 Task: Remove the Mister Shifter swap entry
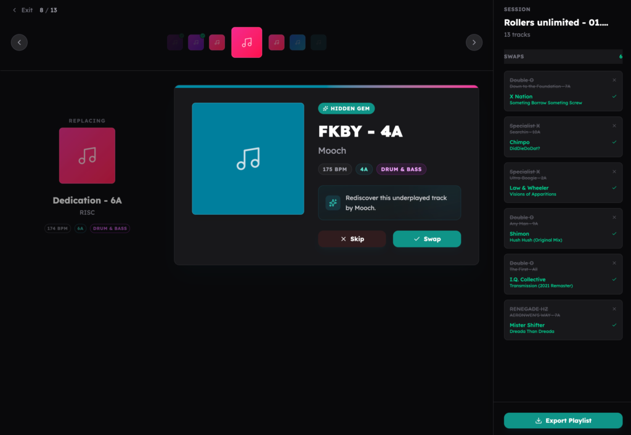pyautogui.click(x=614, y=309)
